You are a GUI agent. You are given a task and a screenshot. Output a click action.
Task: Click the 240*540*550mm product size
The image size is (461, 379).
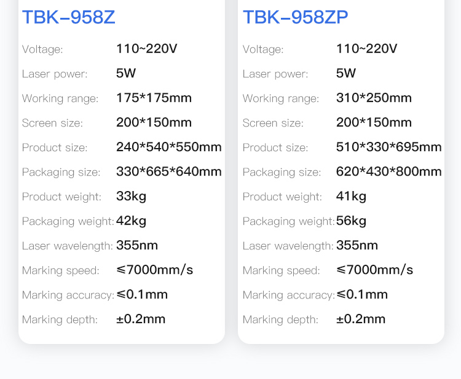(168, 147)
